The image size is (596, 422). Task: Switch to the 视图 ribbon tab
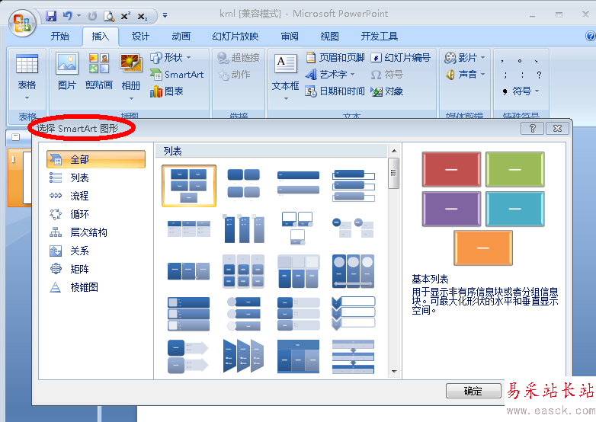point(329,36)
